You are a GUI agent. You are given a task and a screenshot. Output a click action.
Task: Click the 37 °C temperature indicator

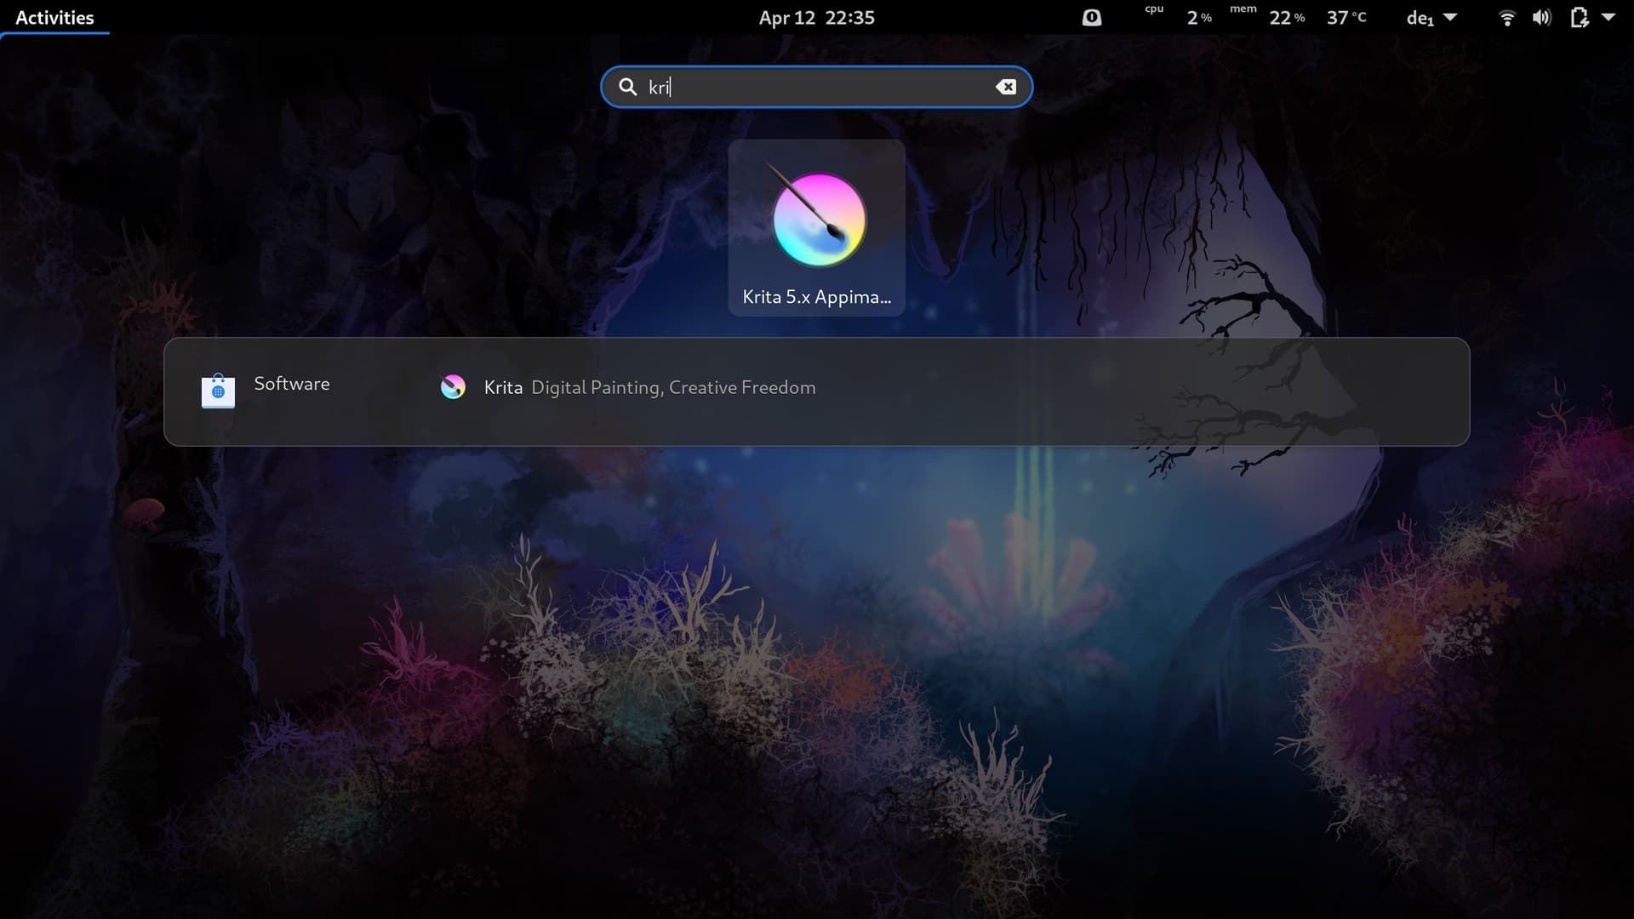point(1346,18)
